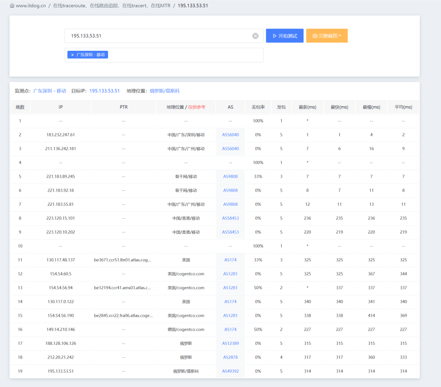The image size is (441, 387).
Task: Open AS56040 link for hop 2
Action: 230,135
